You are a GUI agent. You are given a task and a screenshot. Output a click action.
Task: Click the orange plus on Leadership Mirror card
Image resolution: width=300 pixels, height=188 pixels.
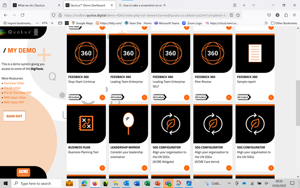pyautogui.click(x=144, y=168)
